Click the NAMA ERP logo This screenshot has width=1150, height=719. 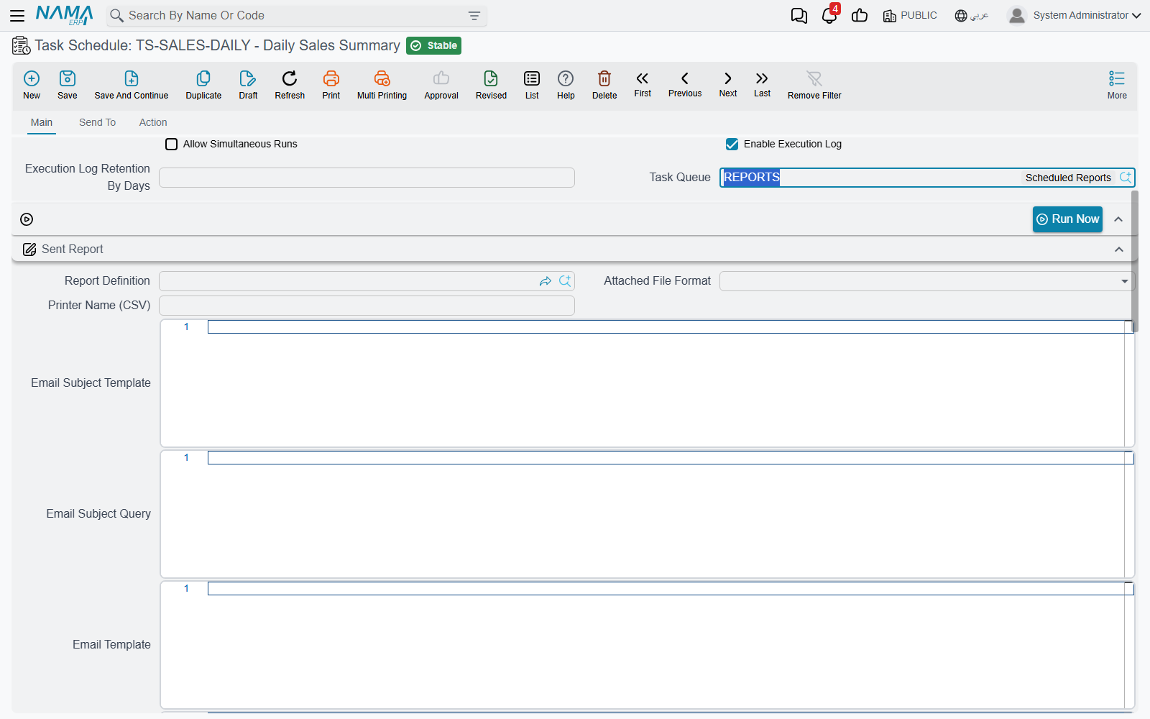point(65,15)
